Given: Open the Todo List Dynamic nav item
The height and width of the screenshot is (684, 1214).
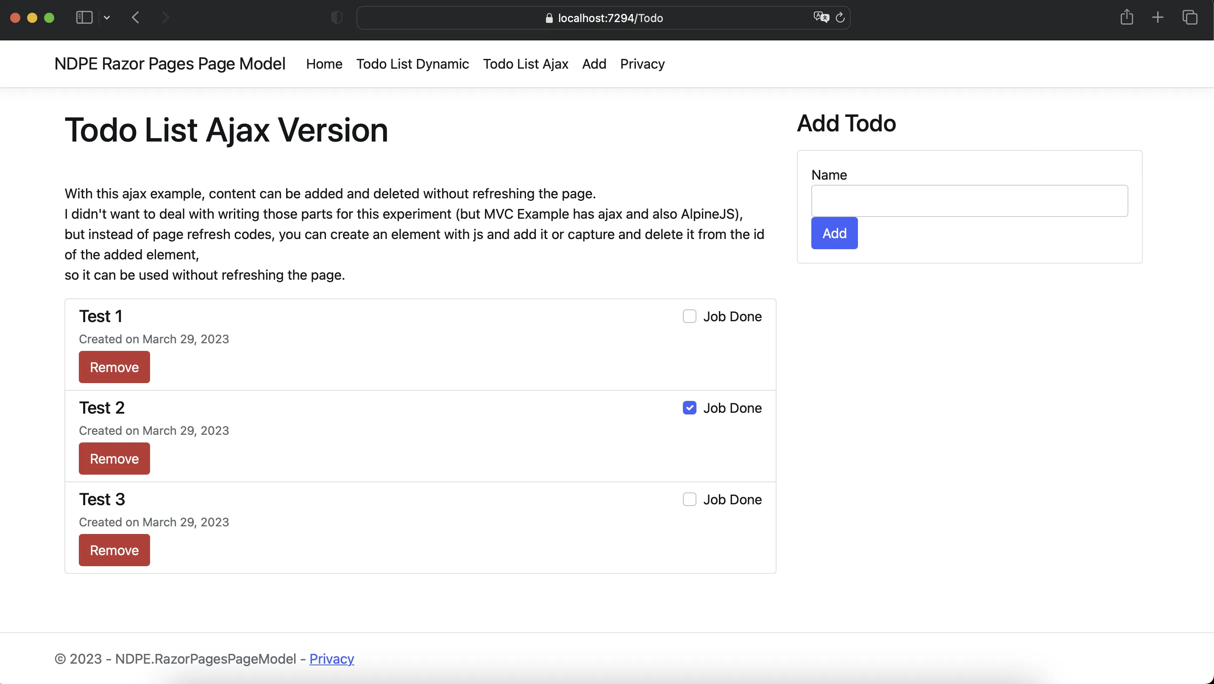Looking at the screenshot, I should pyautogui.click(x=412, y=64).
